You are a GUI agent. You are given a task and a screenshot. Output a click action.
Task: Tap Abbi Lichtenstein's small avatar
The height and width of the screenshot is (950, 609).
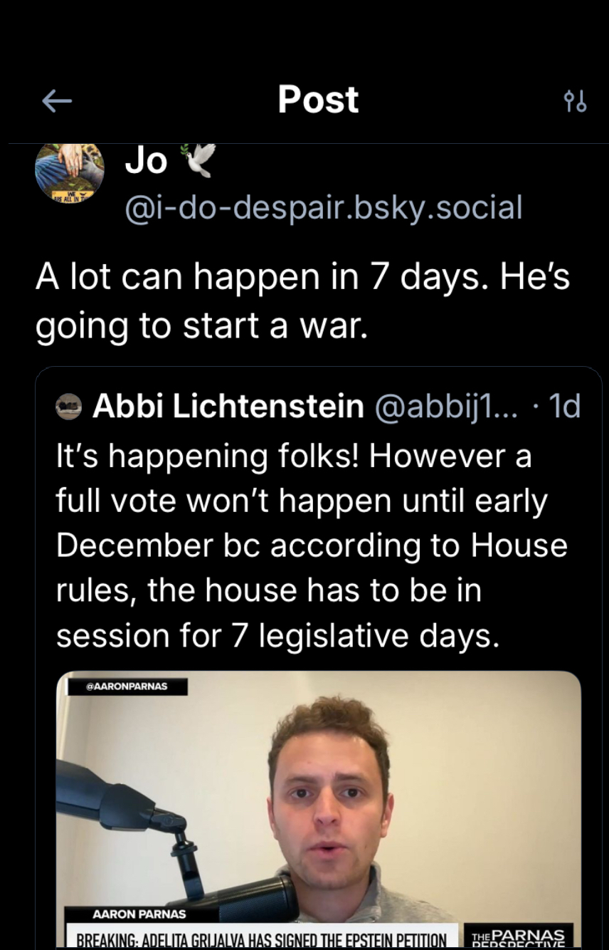[68, 407]
